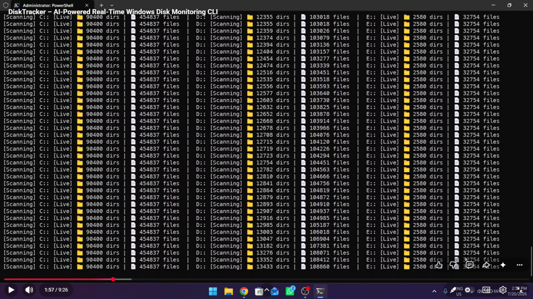
Task: Open Windows Start menu on taskbar
Action: point(213,291)
